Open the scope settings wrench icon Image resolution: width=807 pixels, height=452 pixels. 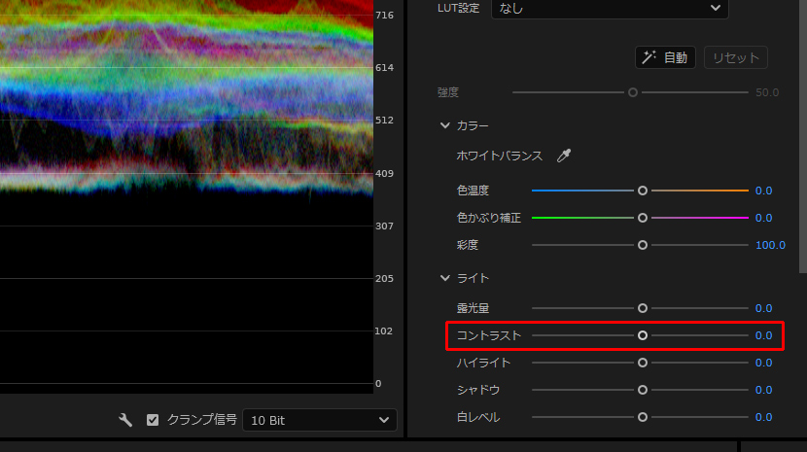pos(125,420)
